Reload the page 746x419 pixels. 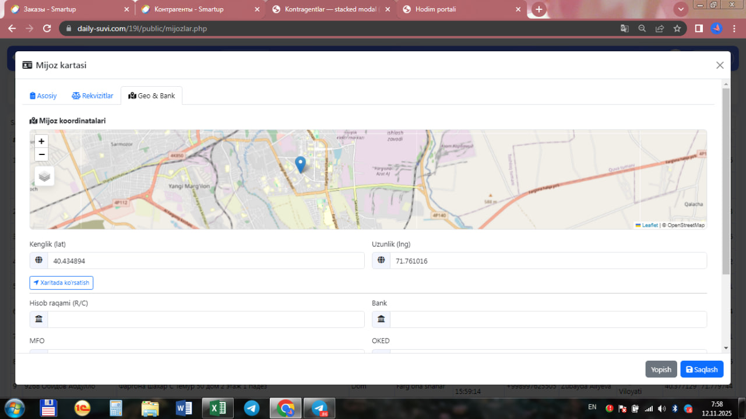pos(47,29)
